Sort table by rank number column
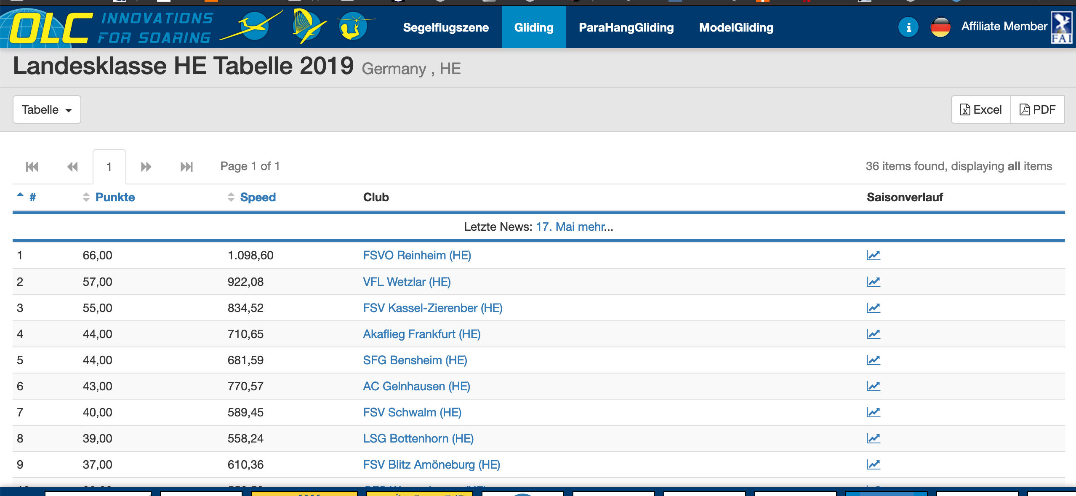 point(26,197)
